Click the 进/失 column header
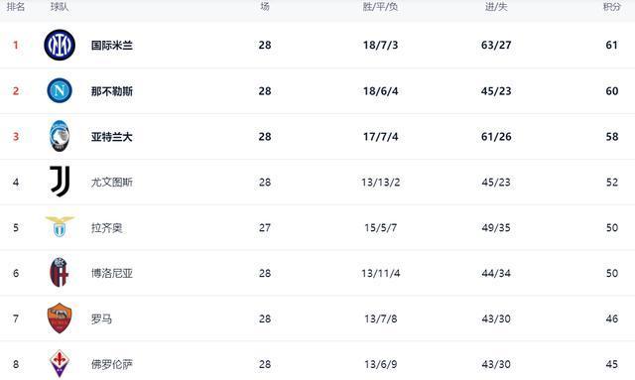635x380 pixels. click(496, 7)
